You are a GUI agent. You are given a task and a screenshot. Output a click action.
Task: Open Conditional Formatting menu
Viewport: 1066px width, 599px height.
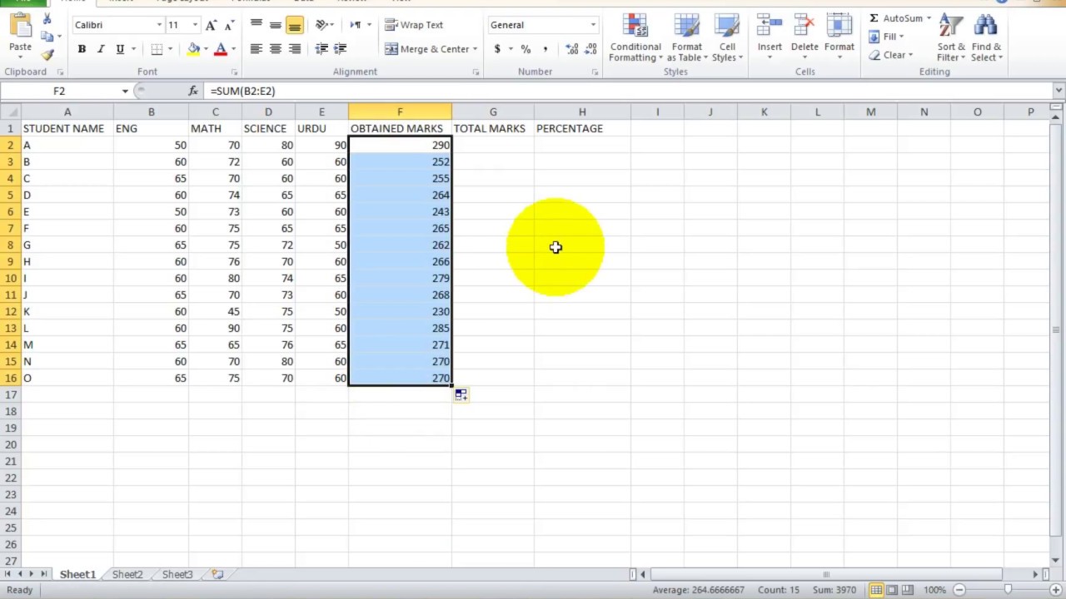(635, 37)
